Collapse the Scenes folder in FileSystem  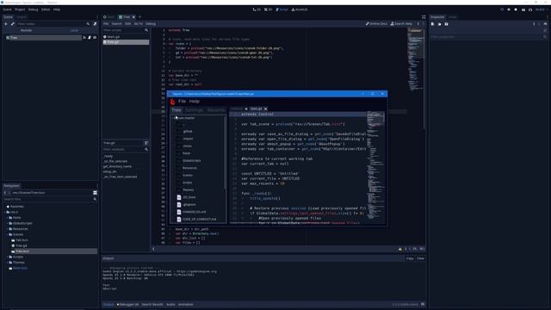pyautogui.click(x=8, y=235)
